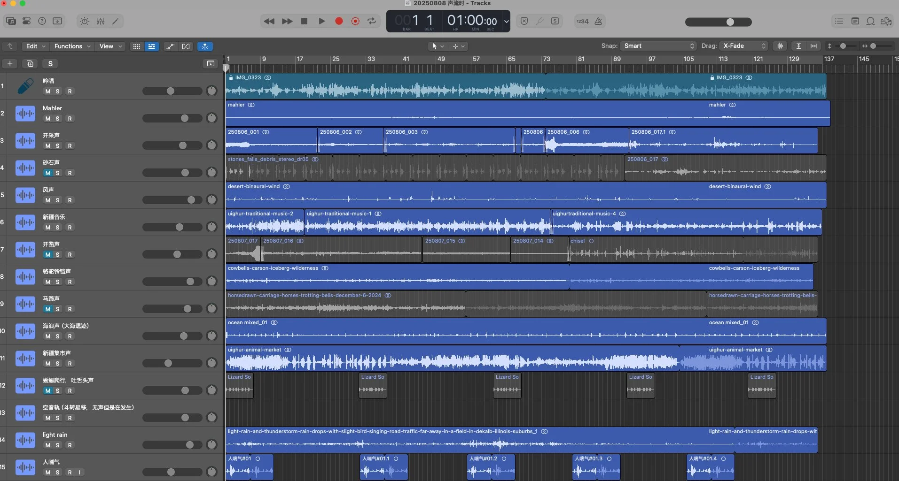Open the LCD display mode chevron
This screenshot has height=481, width=899.
pos(506,21)
